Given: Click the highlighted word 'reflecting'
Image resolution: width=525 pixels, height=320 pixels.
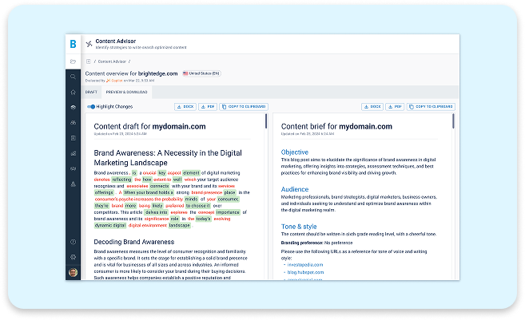Looking at the screenshot, I should click(121, 180).
